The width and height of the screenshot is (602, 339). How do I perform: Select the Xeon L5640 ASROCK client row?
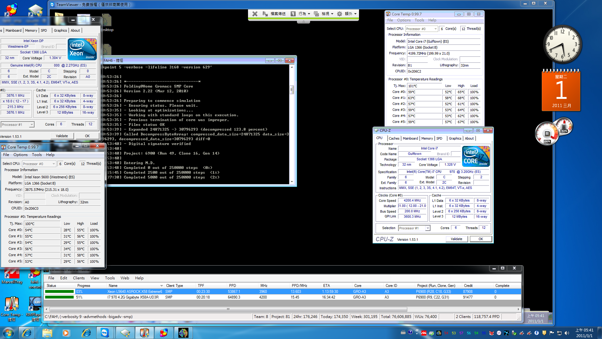pyautogui.click(x=282, y=292)
